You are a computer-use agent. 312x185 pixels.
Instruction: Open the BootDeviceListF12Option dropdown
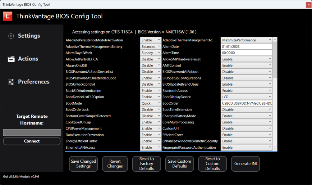151,97
